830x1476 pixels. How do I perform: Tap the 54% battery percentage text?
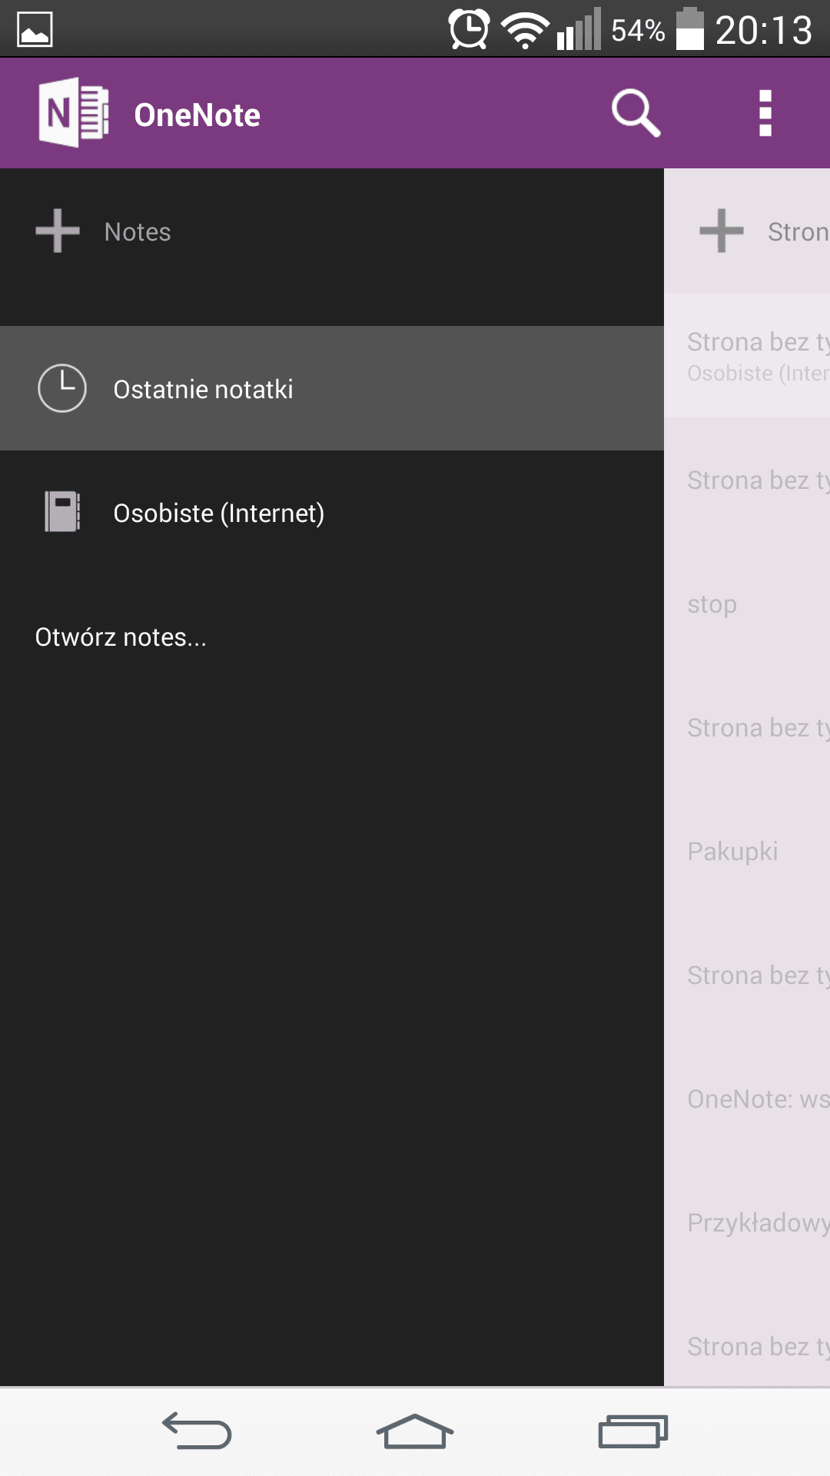point(638,31)
